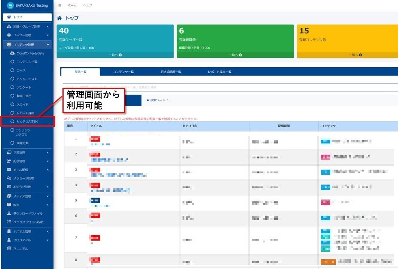Expand the システム管理 menu chevron
The height and width of the screenshot is (269, 398).
click(48, 232)
